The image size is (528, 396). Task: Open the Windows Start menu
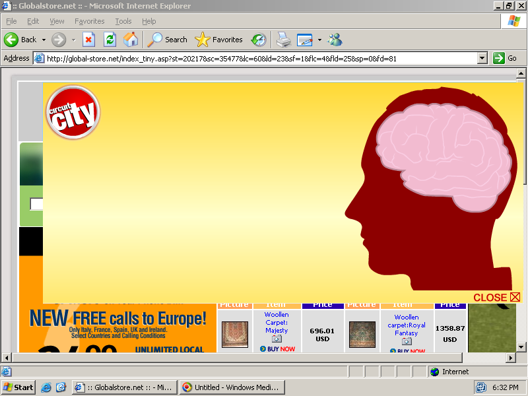pos(18,387)
